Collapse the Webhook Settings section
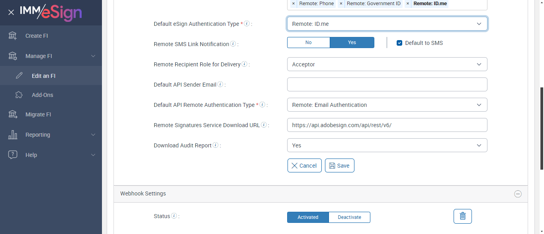Image resolution: width=544 pixels, height=234 pixels. (x=518, y=194)
